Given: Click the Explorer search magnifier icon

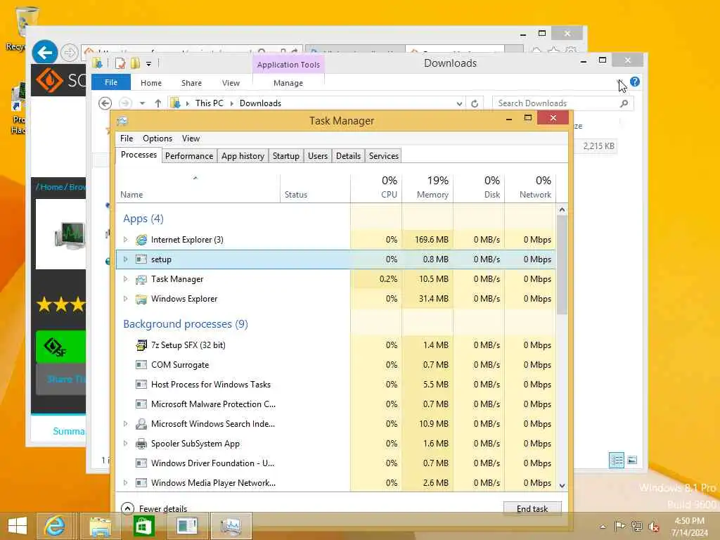Looking at the screenshot, I should pyautogui.click(x=624, y=103).
